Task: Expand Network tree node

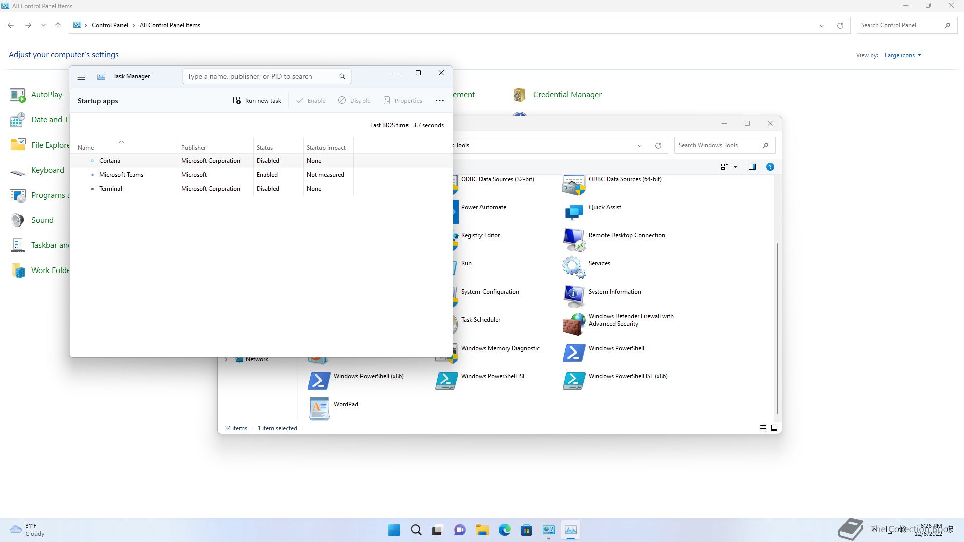Action: tap(226, 359)
